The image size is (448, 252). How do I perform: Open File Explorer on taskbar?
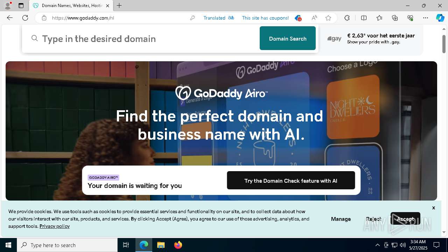coord(161,245)
